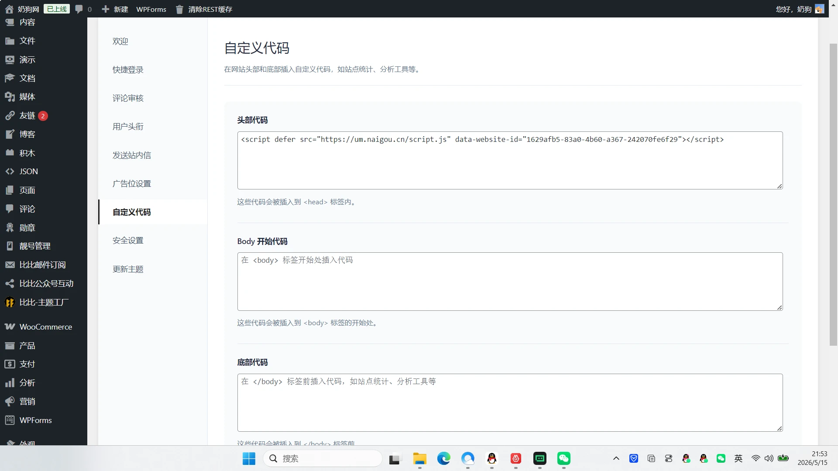Open the 产品 products archive icon
Viewport: 838px width, 471px height.
(x=10, y=346)
